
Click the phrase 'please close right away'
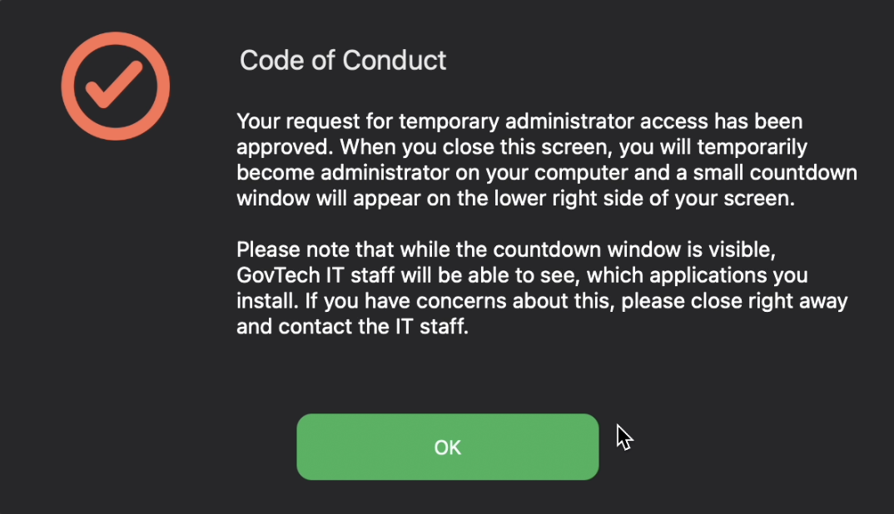(734, 301)
